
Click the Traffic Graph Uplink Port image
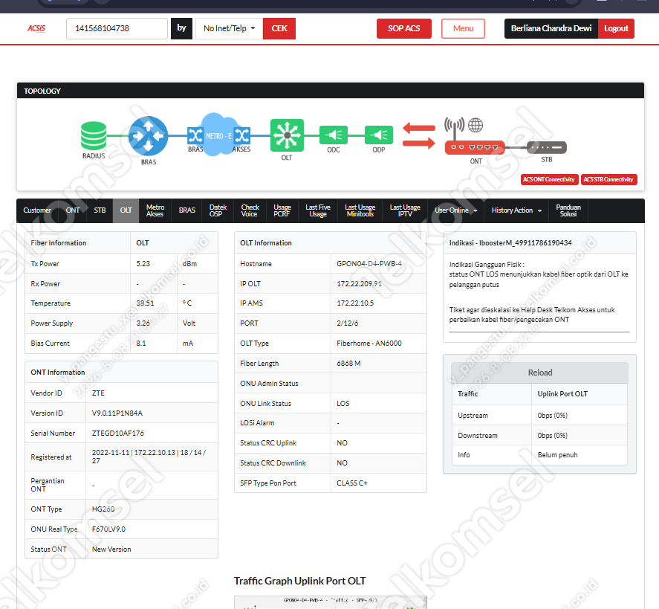331,602
